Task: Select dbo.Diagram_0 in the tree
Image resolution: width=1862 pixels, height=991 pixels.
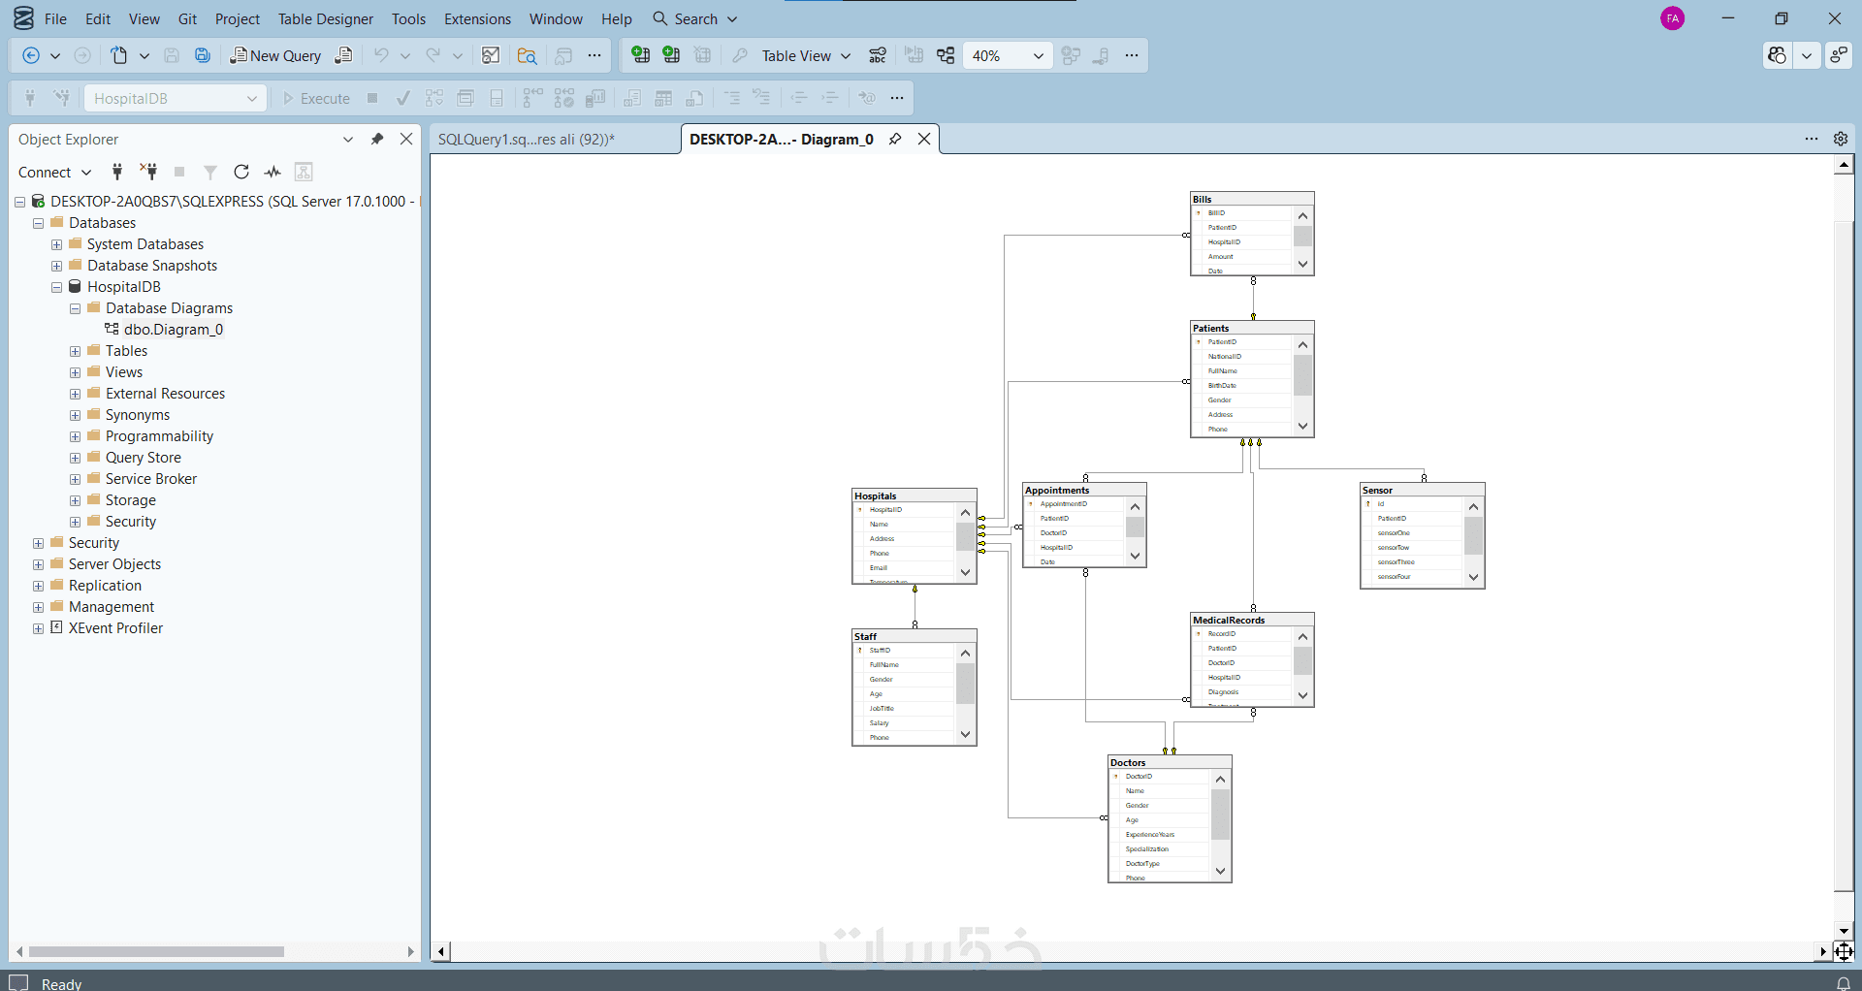Action: [173, 330]
